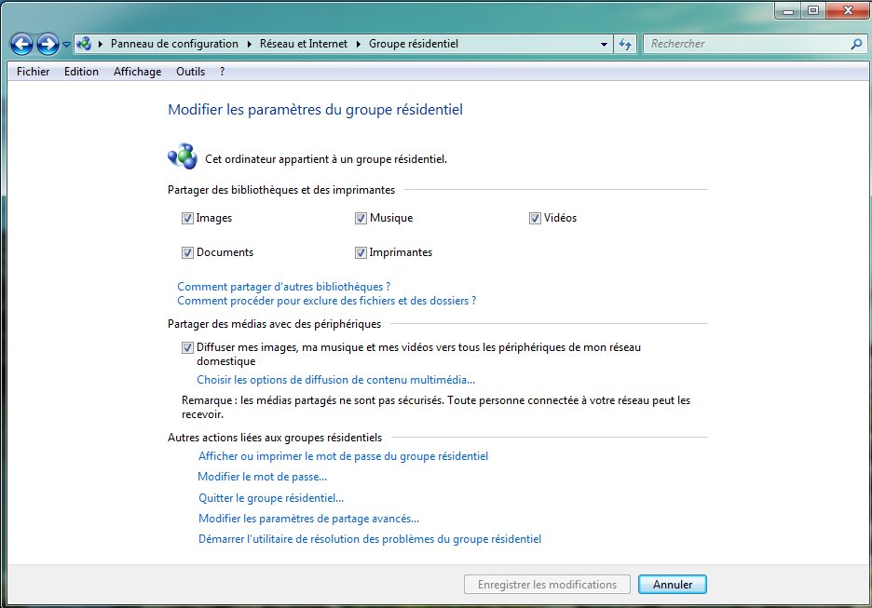Viewport: 872px width, 608px height.
Task: Click the section label Partager des médias avec des périphériques
Action: click(x=274, y=324)
